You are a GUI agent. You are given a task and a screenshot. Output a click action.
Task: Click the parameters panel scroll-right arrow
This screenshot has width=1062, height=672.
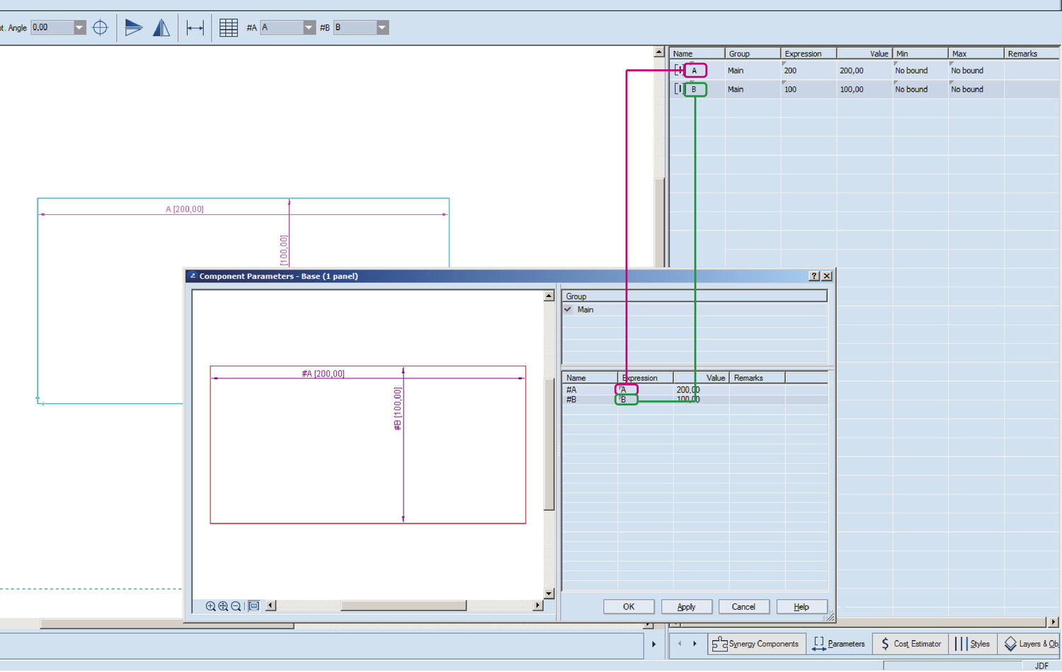[x=1054, y=622]
